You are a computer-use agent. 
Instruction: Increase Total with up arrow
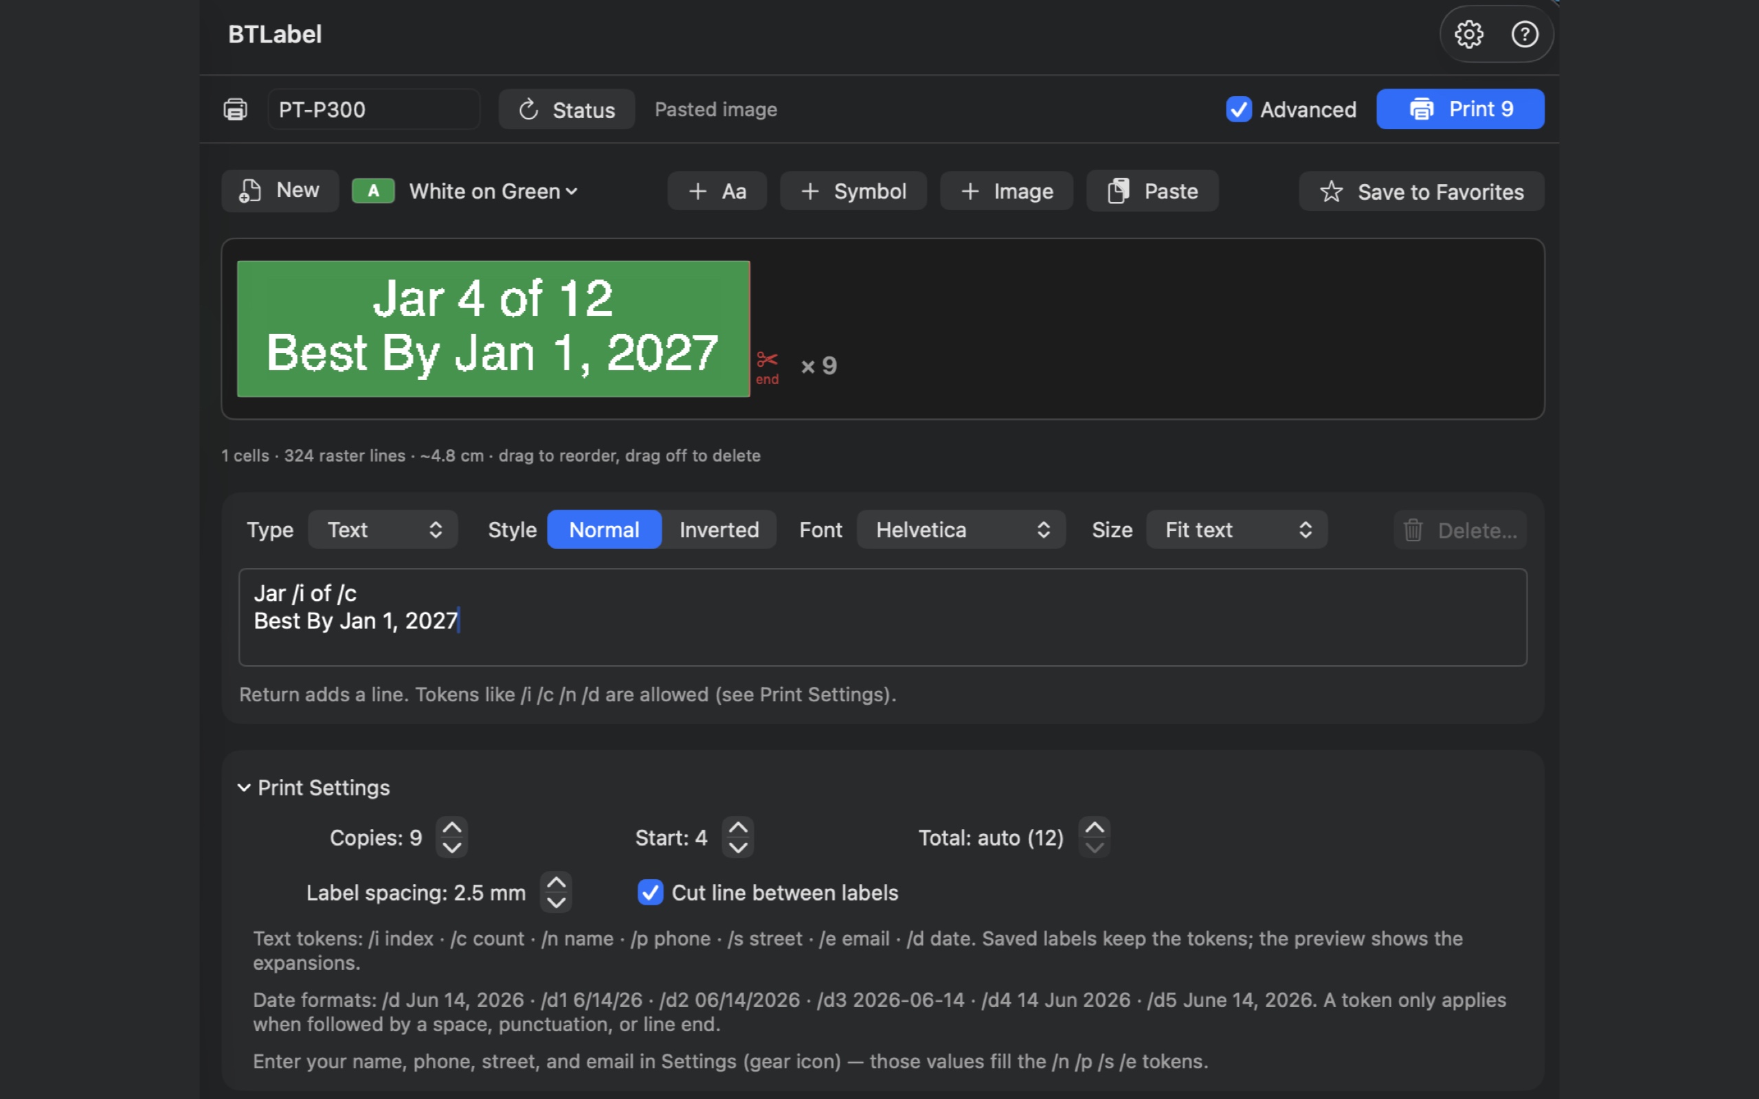pos(1094,827)
